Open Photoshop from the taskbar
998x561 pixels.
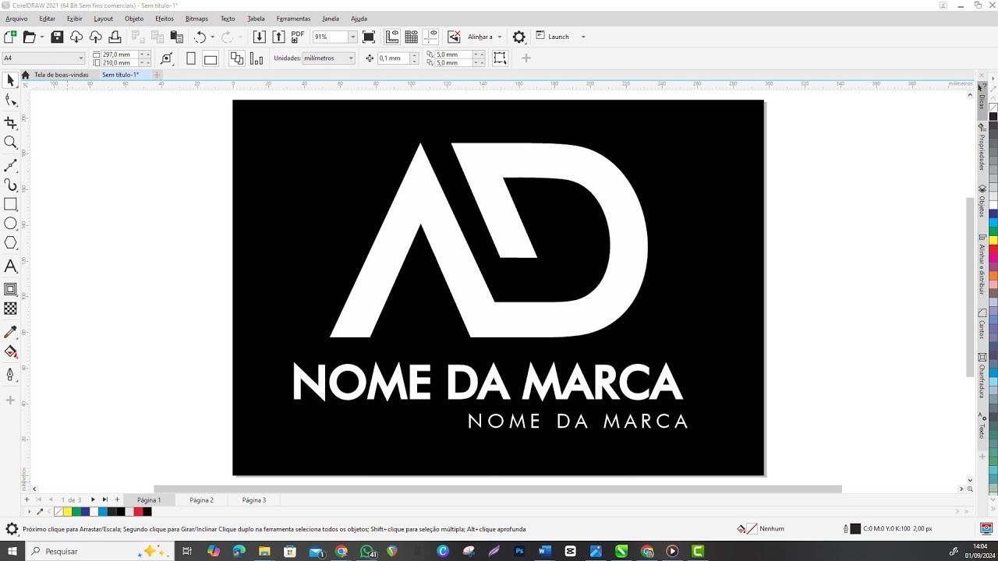[519, 551]
